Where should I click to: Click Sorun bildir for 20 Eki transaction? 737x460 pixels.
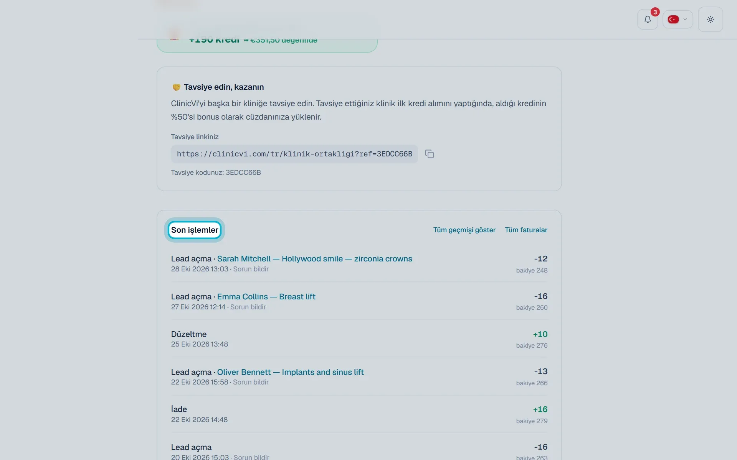[251, 457]
